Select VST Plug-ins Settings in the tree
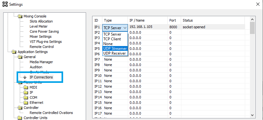This screenshot has height=120, width=263. tap(46, 42)
